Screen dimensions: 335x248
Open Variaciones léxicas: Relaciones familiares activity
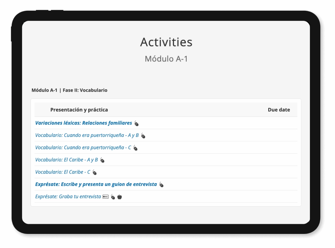coord(83,123)
